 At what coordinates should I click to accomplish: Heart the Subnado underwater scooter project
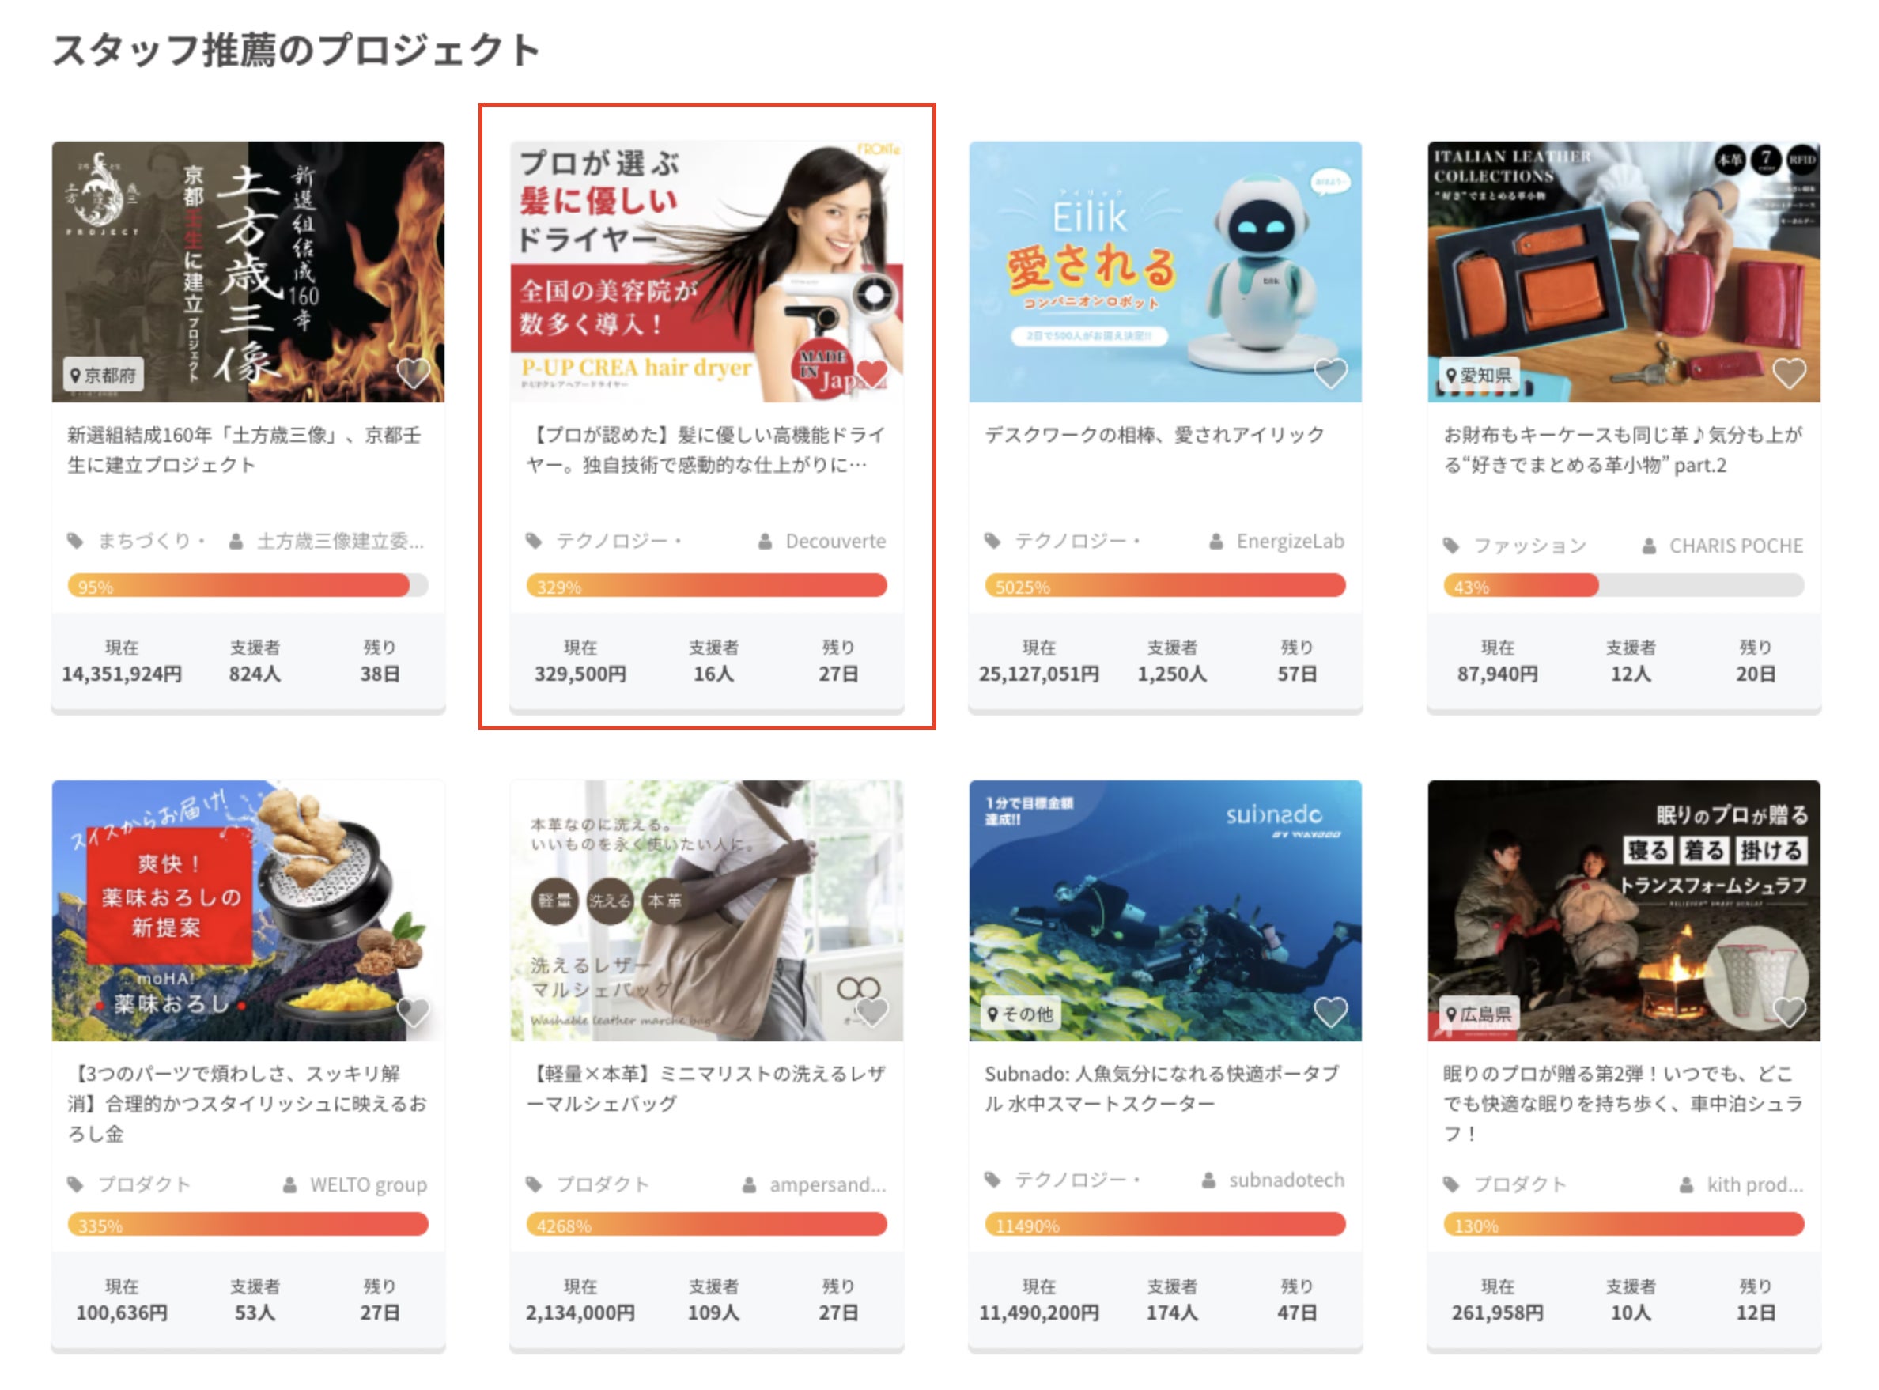[x=1330, y=1011]
